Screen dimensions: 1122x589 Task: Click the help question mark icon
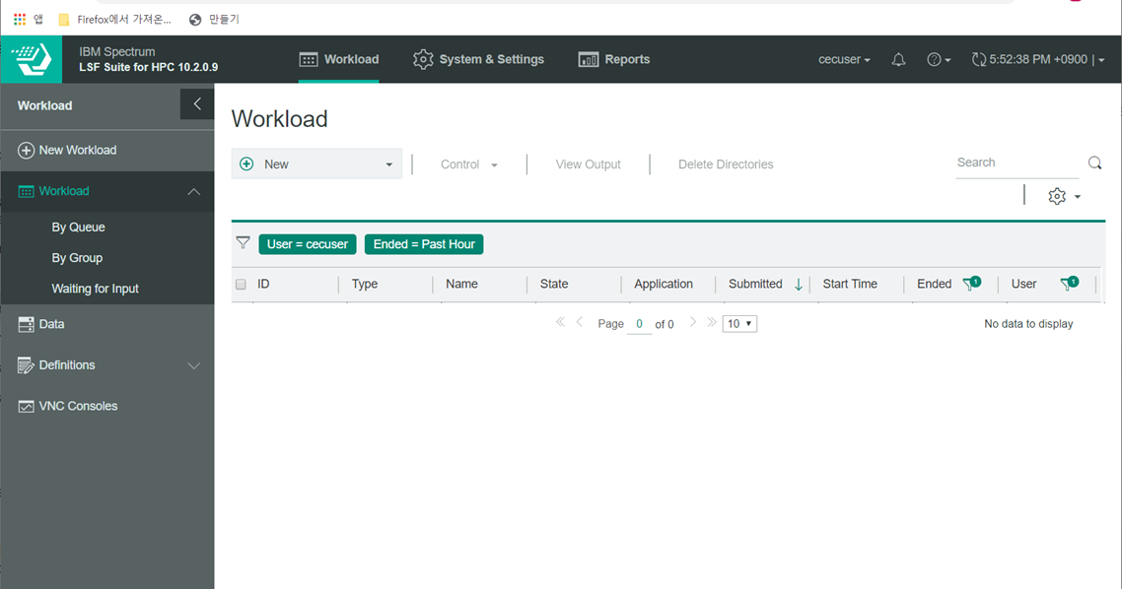pyautogui.click(x=935, y=59)
